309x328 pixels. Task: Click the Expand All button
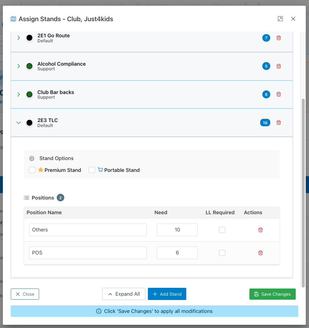(x=124, y=294)
